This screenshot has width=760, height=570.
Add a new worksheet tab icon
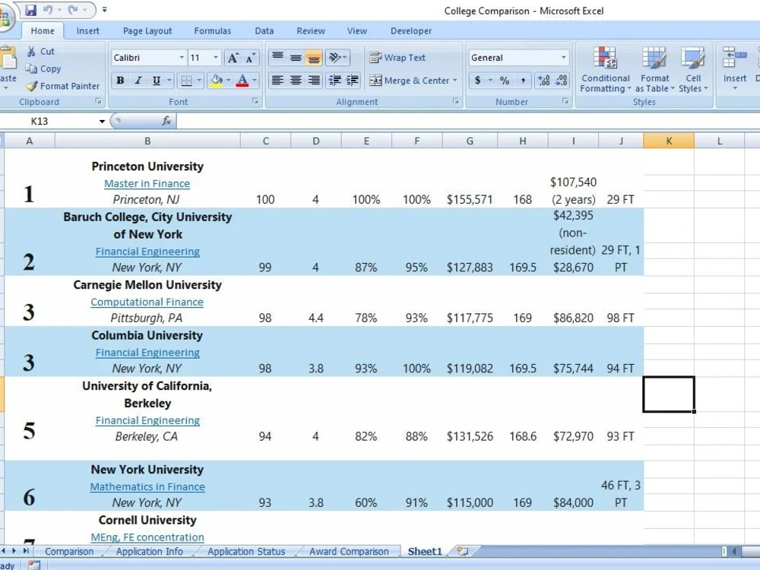point(463,551)
